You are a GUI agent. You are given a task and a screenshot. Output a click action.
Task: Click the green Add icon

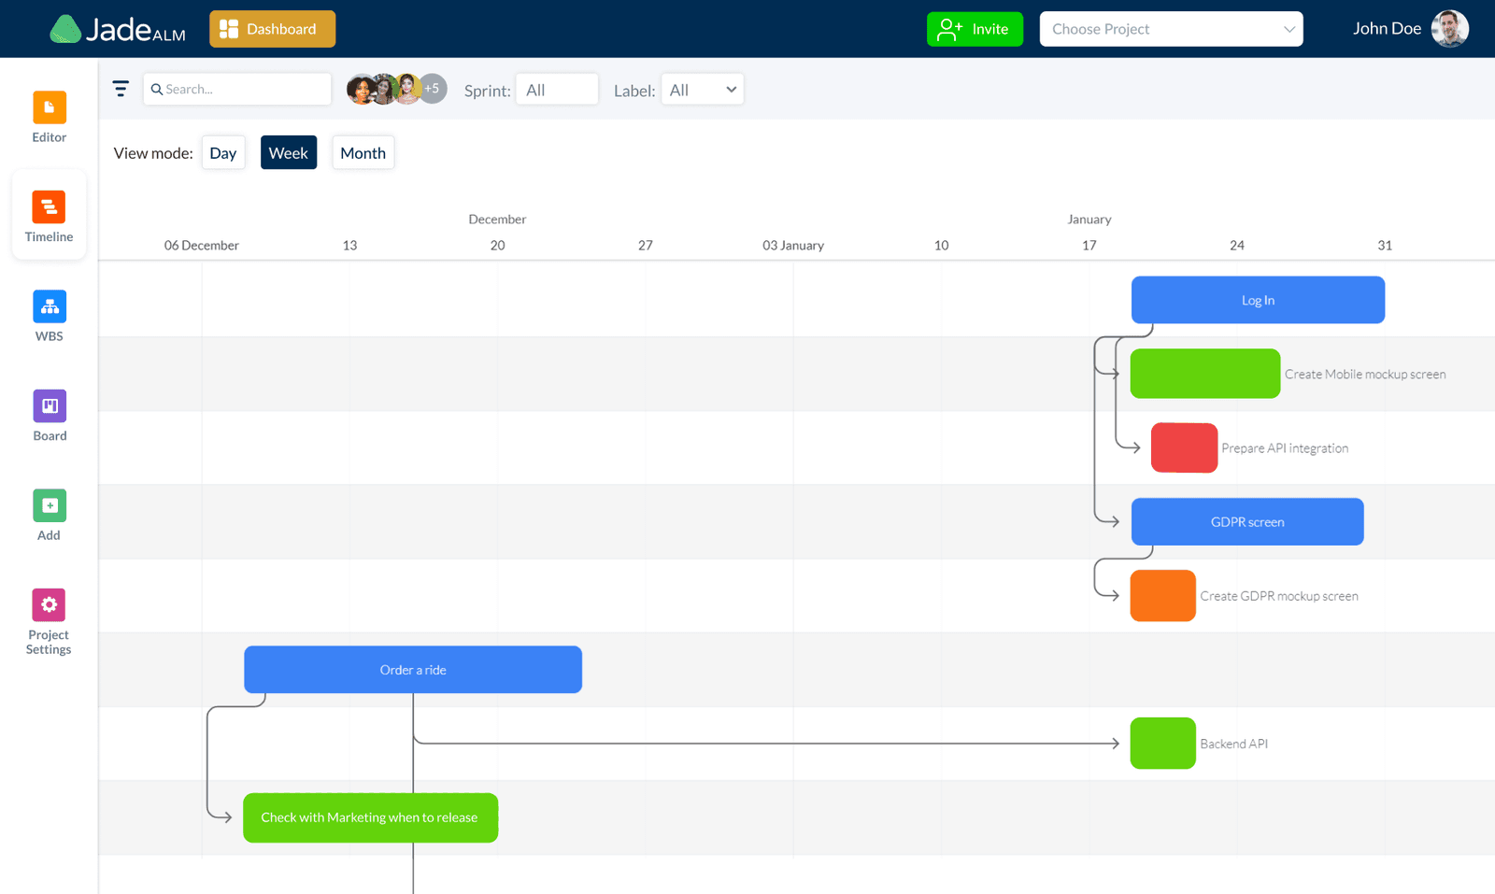click(50, 505)
